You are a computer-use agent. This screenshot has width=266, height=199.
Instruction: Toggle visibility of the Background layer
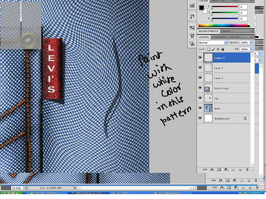[x=200, y=118]
